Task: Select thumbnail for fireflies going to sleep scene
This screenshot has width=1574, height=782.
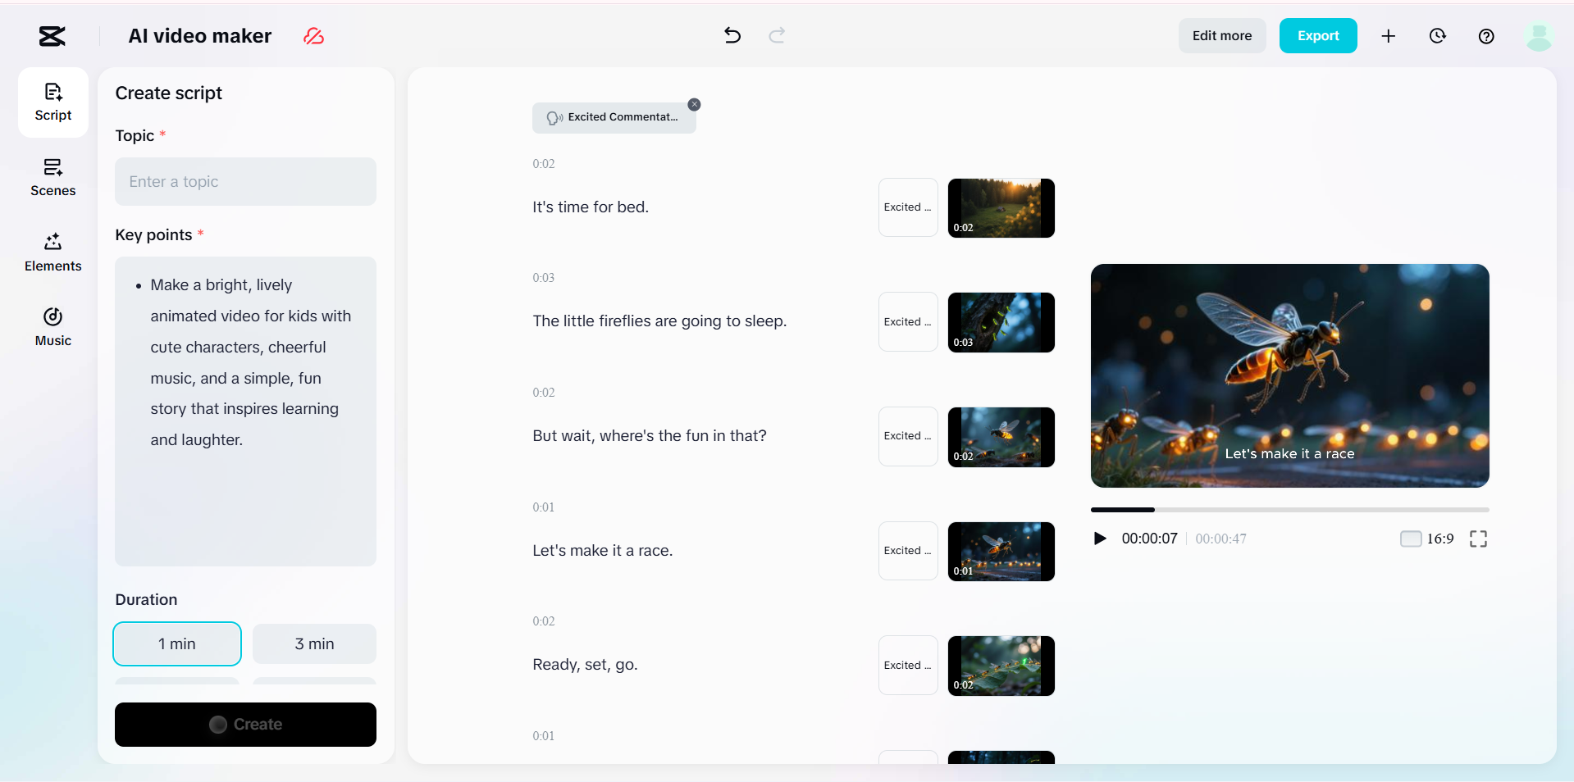Action: tap(1001, 323)
